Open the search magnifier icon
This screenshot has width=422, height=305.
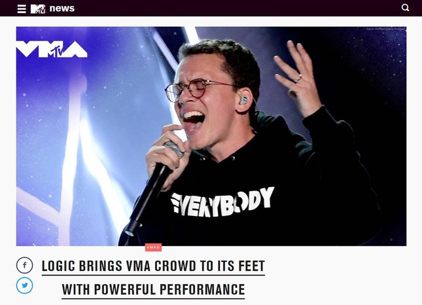tap(405, 8)
